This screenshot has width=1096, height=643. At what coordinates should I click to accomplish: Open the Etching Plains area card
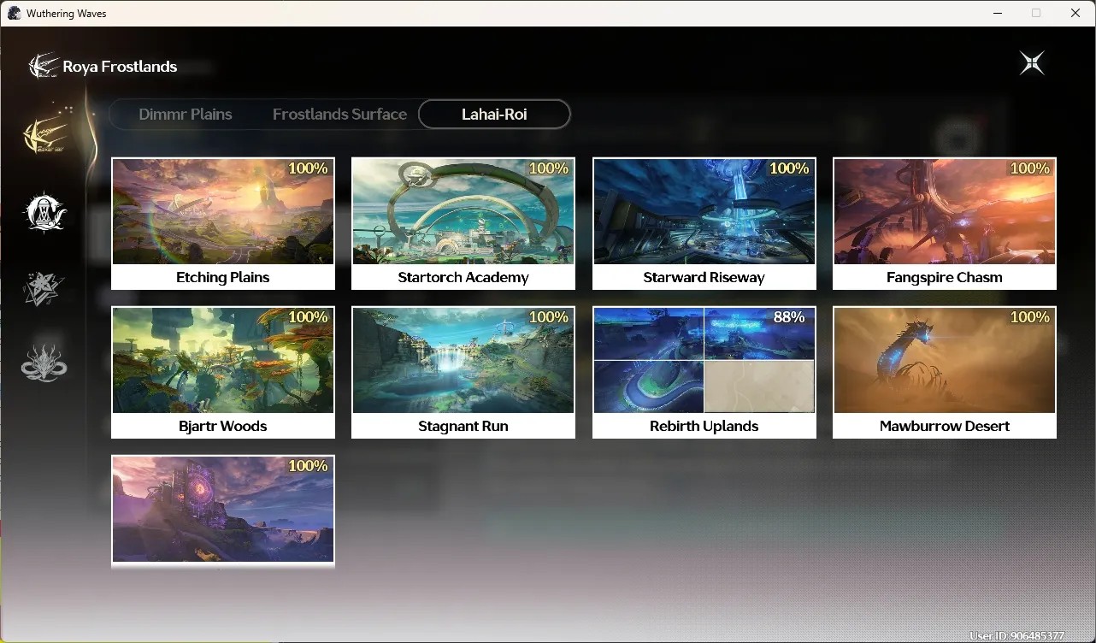[x=223, y=223]
